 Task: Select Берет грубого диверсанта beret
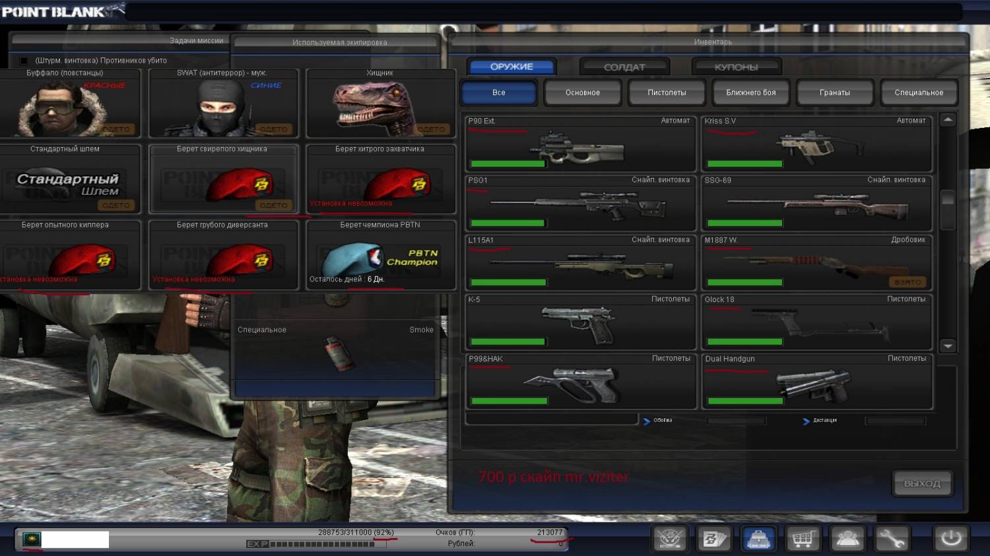[223, 255]
